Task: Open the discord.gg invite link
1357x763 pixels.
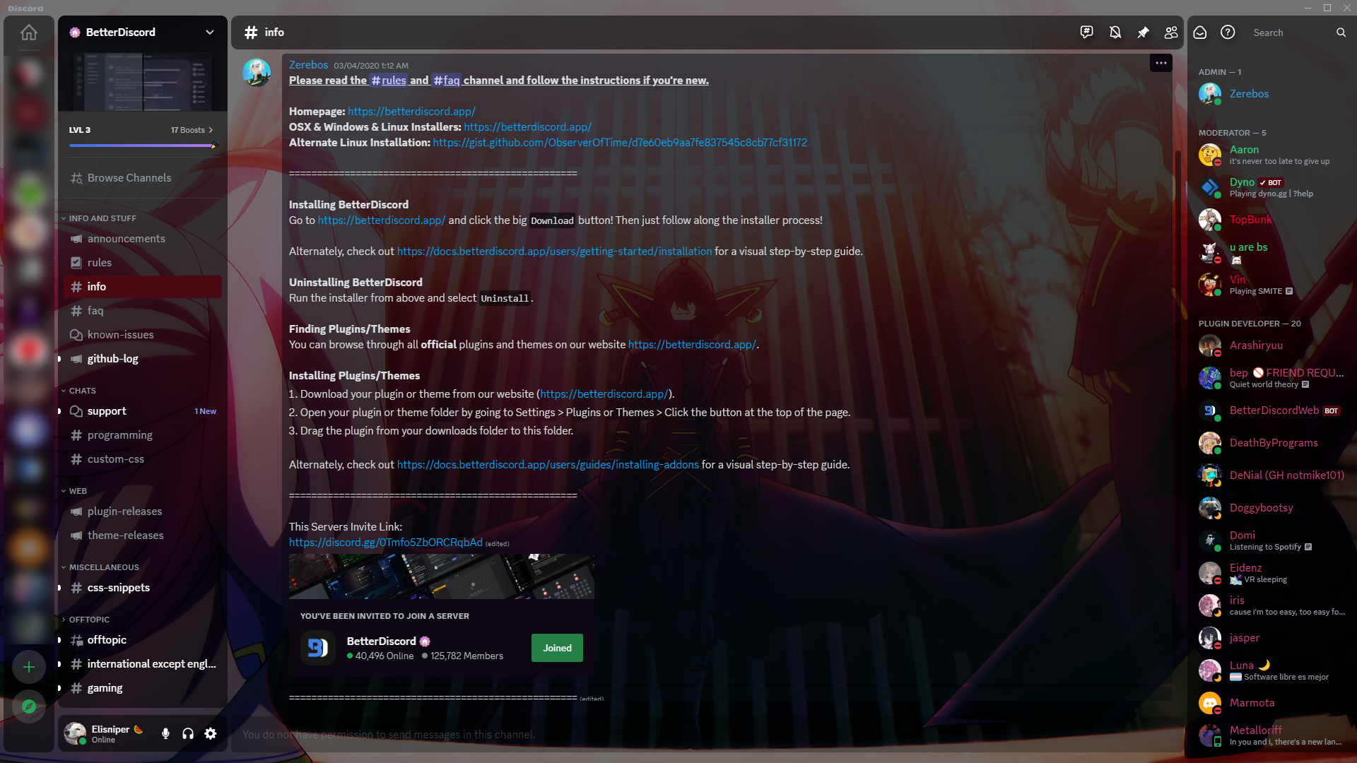Action: click(385, 543)
